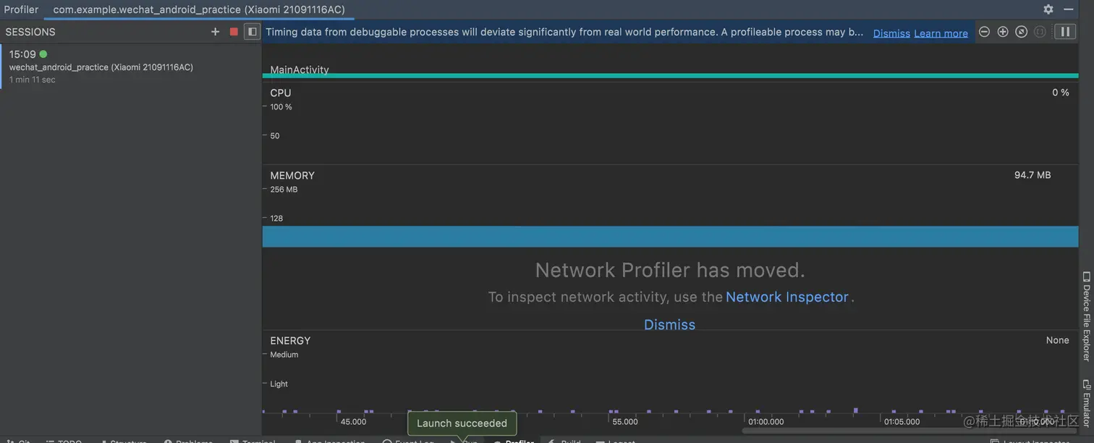The width and height of the screenshot is (1094, 443).
Task: Hide the Profiler tool window
Action: click(x=1069, y=9)
